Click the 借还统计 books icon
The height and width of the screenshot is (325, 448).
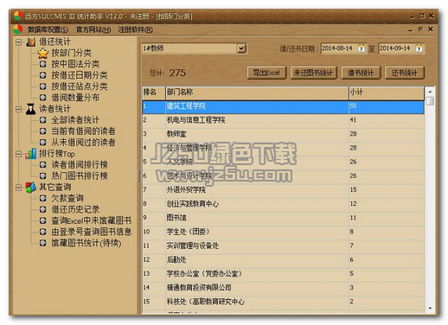click(x=31, y=42)
